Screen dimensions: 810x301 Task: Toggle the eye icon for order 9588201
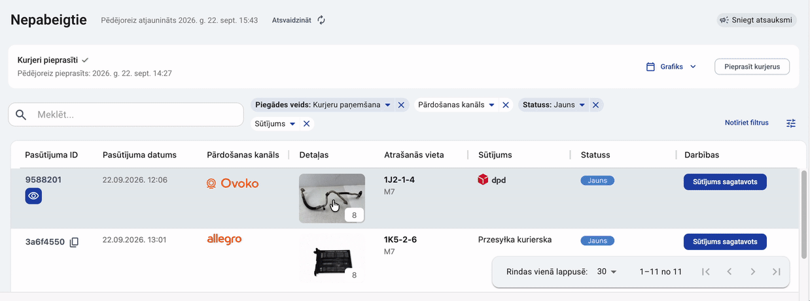33,196
